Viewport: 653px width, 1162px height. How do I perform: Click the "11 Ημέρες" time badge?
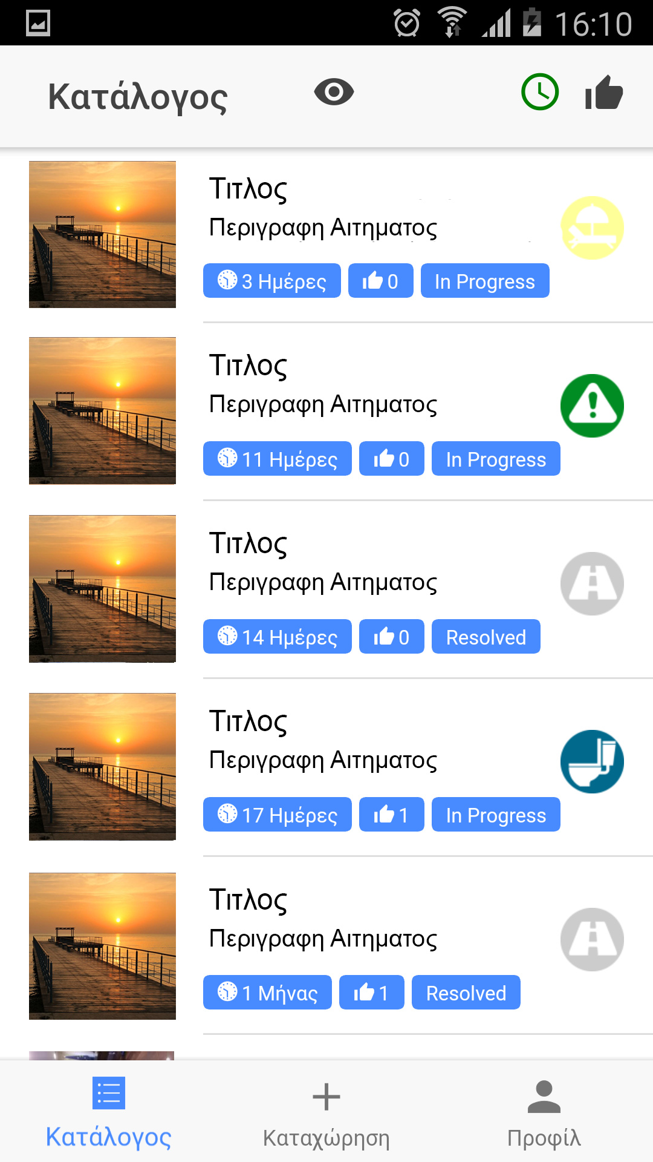click(x=277, y=459)
